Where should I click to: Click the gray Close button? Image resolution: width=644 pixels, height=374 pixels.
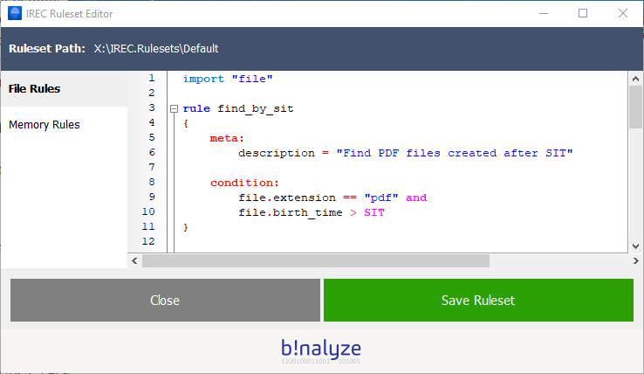coord(165,301)
